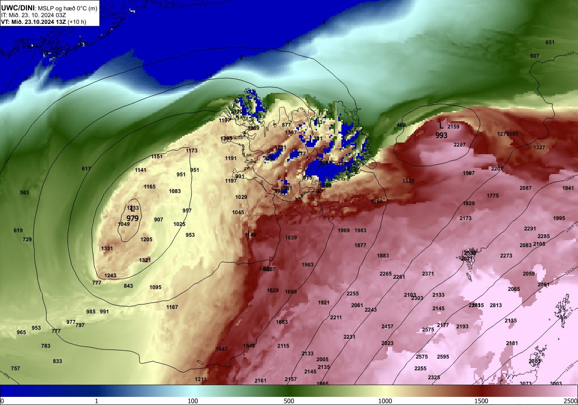Click the height value 1327
This screenshot has width=578, height=405.
(539, 147)
